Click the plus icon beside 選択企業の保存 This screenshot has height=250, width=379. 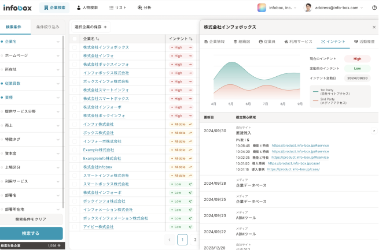pos(105,27)
